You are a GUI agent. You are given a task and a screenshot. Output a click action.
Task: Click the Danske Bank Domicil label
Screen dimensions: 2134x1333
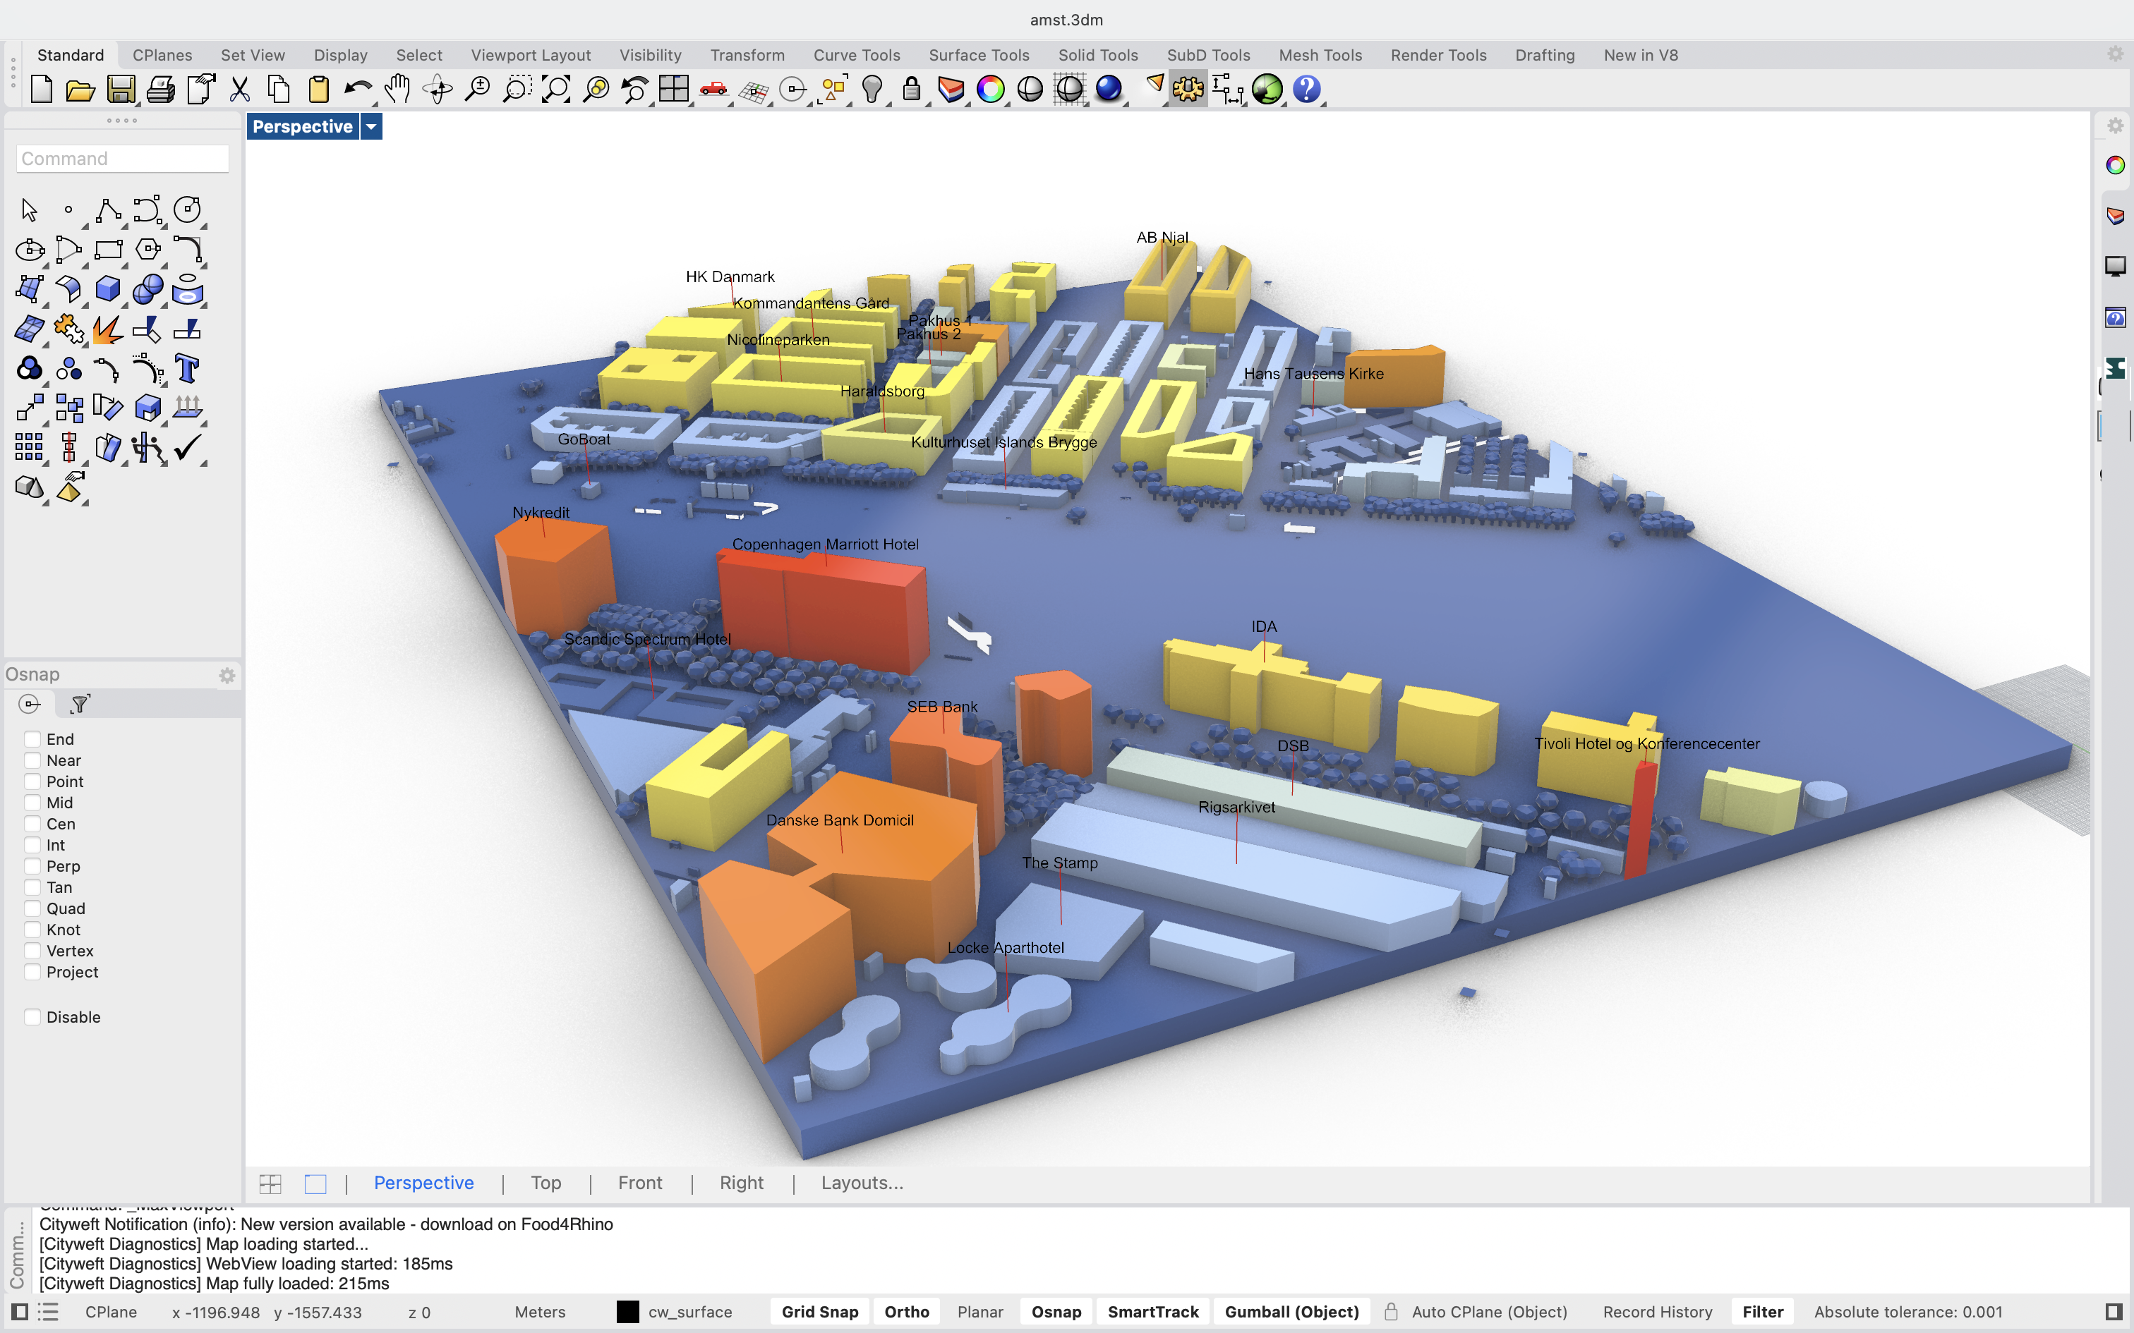click(x=840, y=820)
